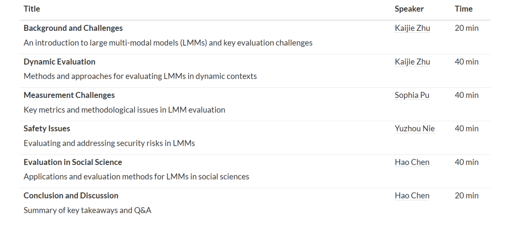529x234 pixels.
Task: Select the Time column header
Action: (463, 9)
